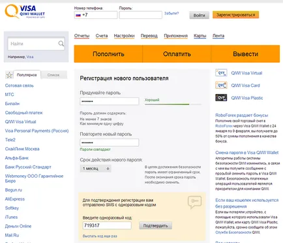Screen dimensions: 283x243
Task: Open the Карты menu item
Action: pyautogui.click(x=200, y=36)
